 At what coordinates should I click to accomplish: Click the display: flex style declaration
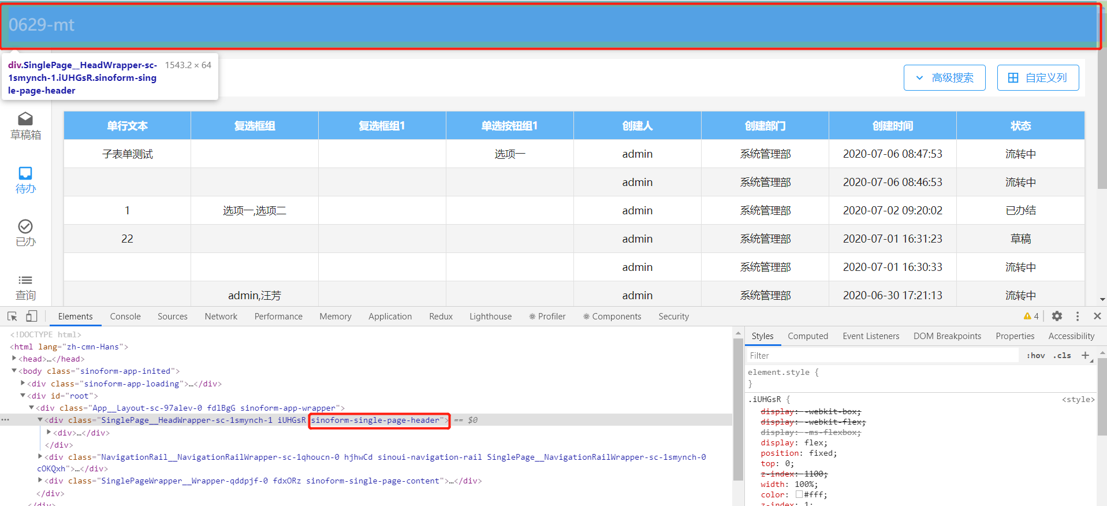coord(794,442)
